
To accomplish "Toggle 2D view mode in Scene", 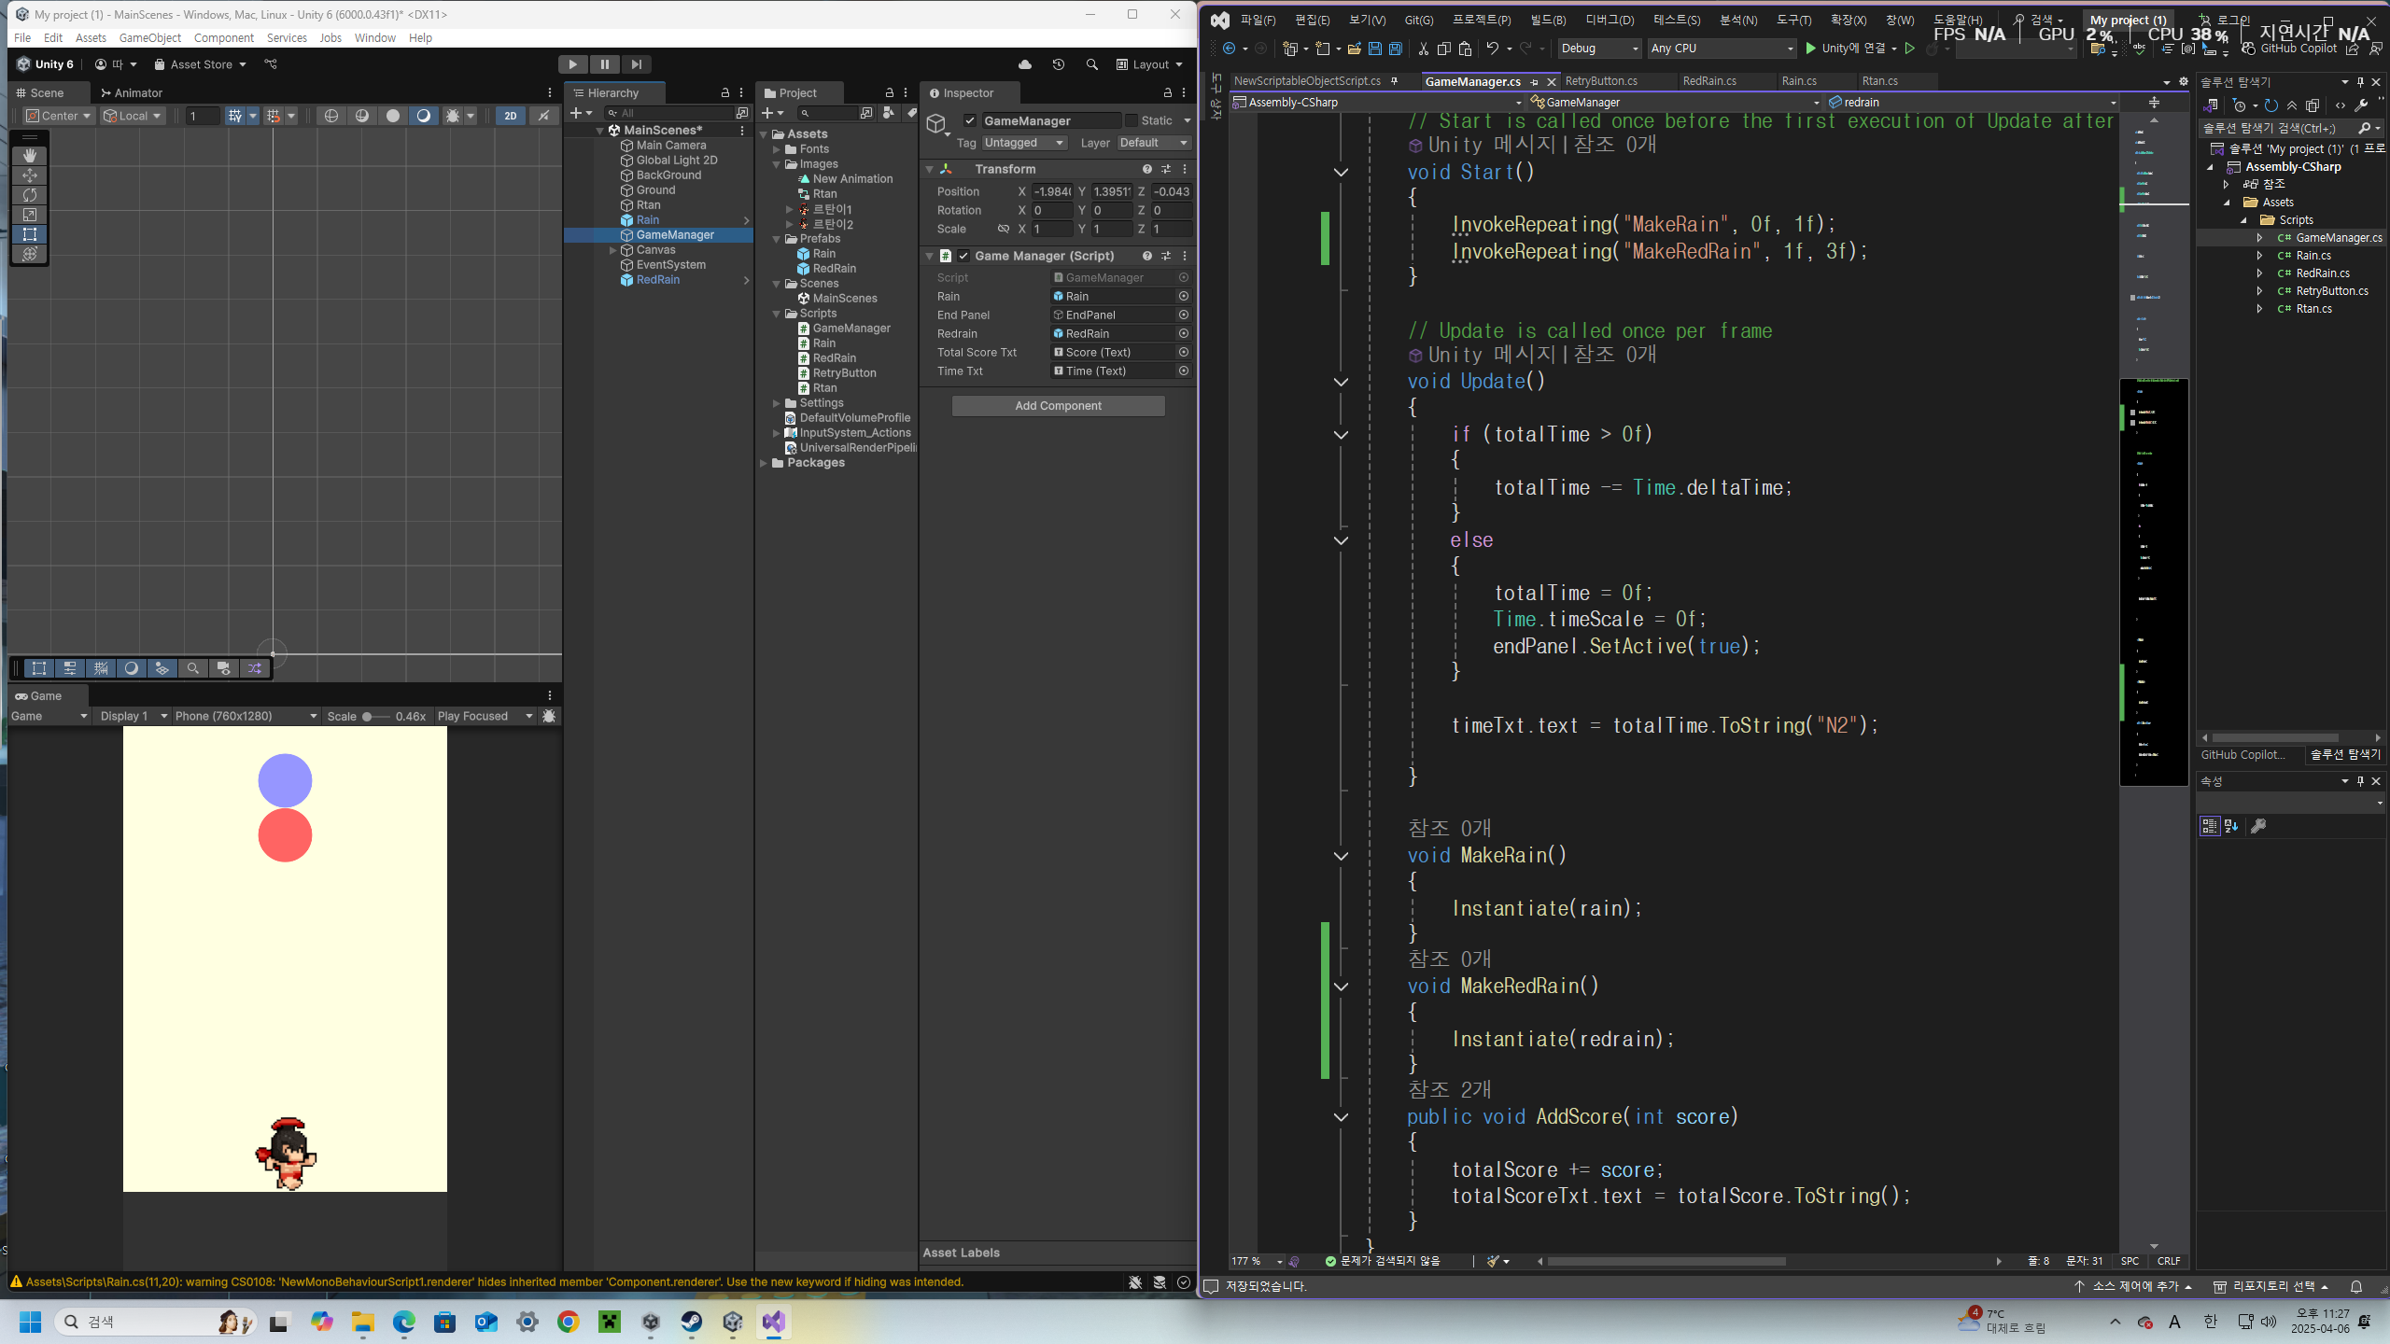I will pos(510,116).
